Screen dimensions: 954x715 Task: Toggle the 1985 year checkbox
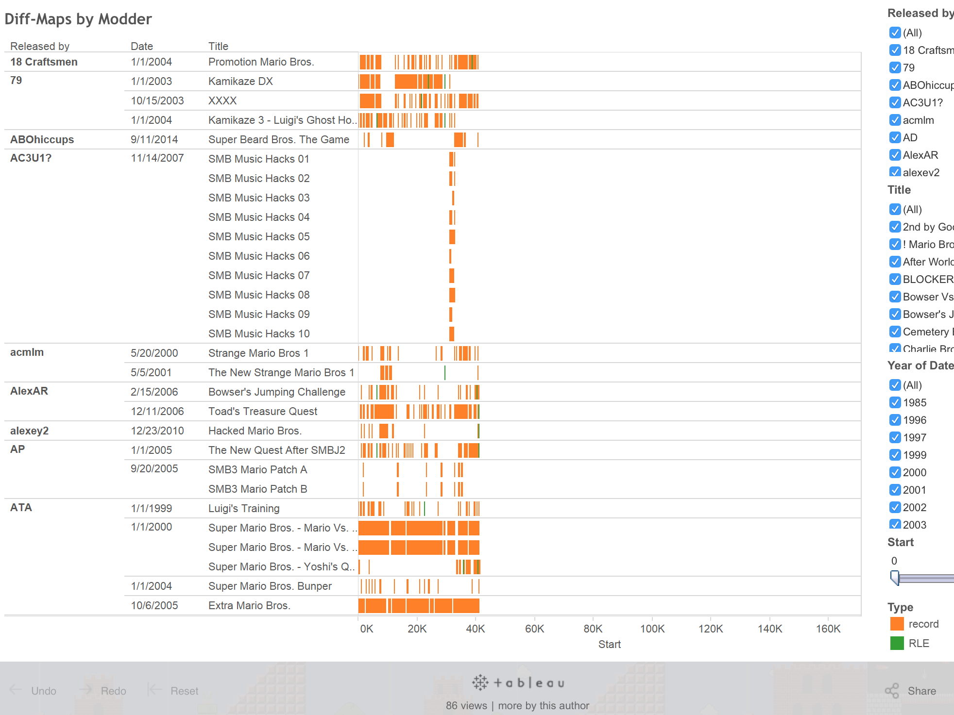895,402
